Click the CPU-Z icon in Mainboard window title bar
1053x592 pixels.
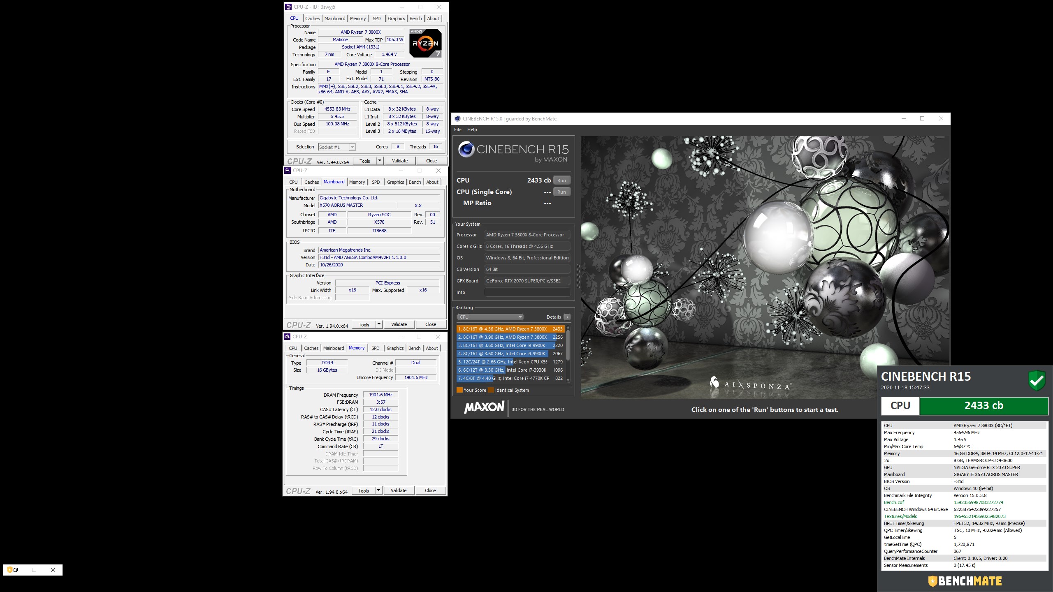coord(288,171)
